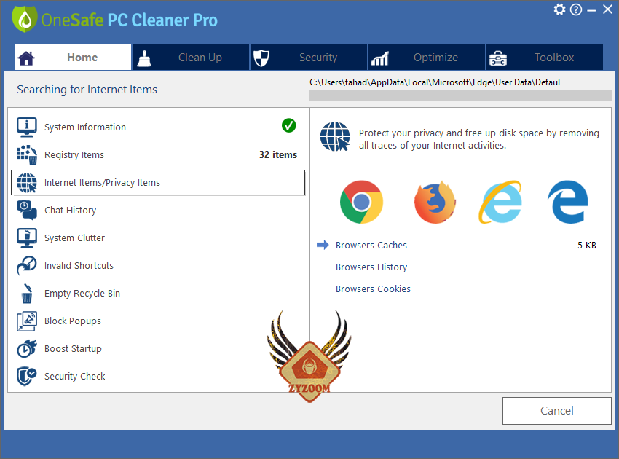This screenshot has width=619, height=459.
Task: Open the Optimize tab
Action: (x=427, y=58)
